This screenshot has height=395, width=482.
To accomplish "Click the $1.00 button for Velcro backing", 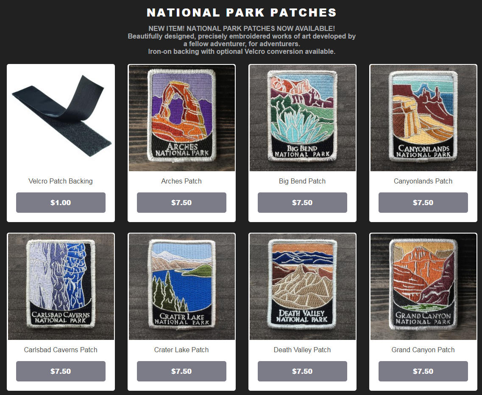I will point(61,203).
